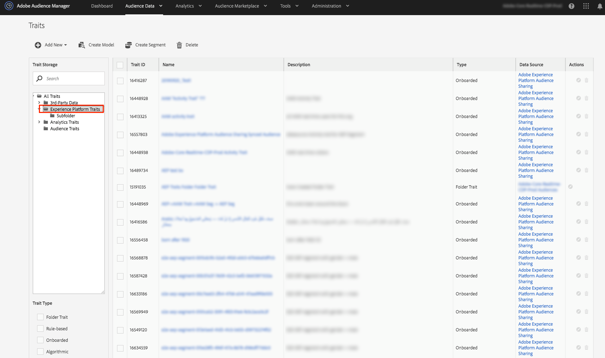Expand the 3rd-Party Data folder arrow
The width and height of the screenshot is (605, 358).
(x=39, y=103)
